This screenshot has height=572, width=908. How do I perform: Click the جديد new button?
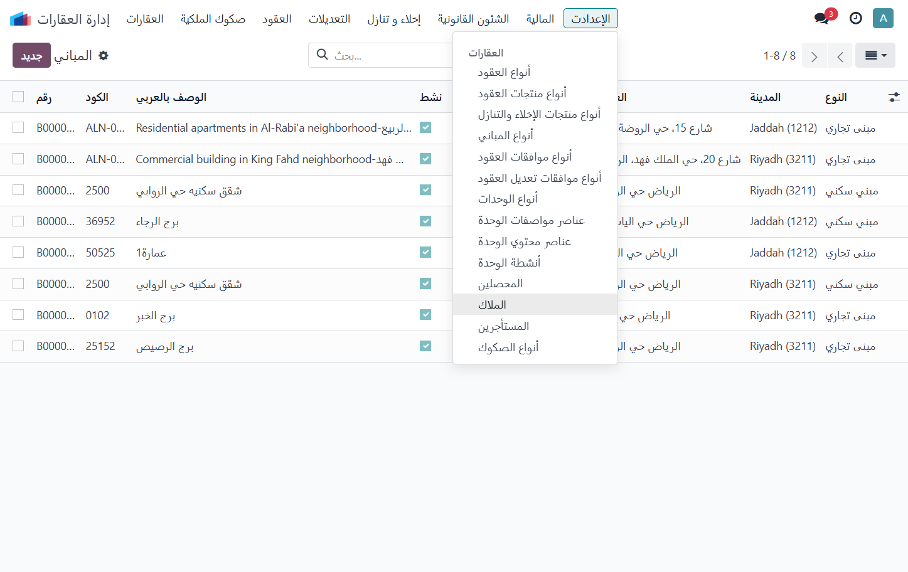click(x=31, y=56)
